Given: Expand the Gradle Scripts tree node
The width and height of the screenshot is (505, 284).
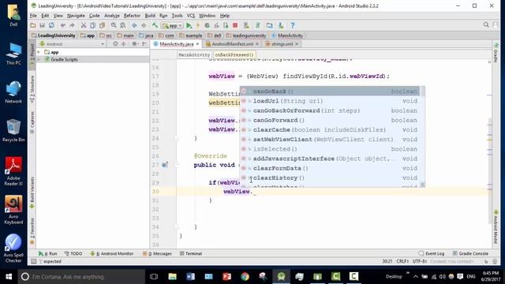Looking at the screenshot, I should tap(39, 60).
